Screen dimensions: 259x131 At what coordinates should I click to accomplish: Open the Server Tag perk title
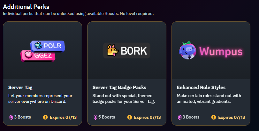pos(20,88)
